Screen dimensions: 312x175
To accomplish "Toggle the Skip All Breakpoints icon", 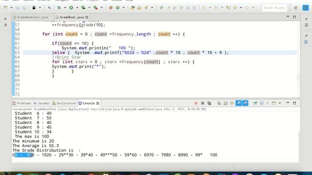I will click(49, 8).
